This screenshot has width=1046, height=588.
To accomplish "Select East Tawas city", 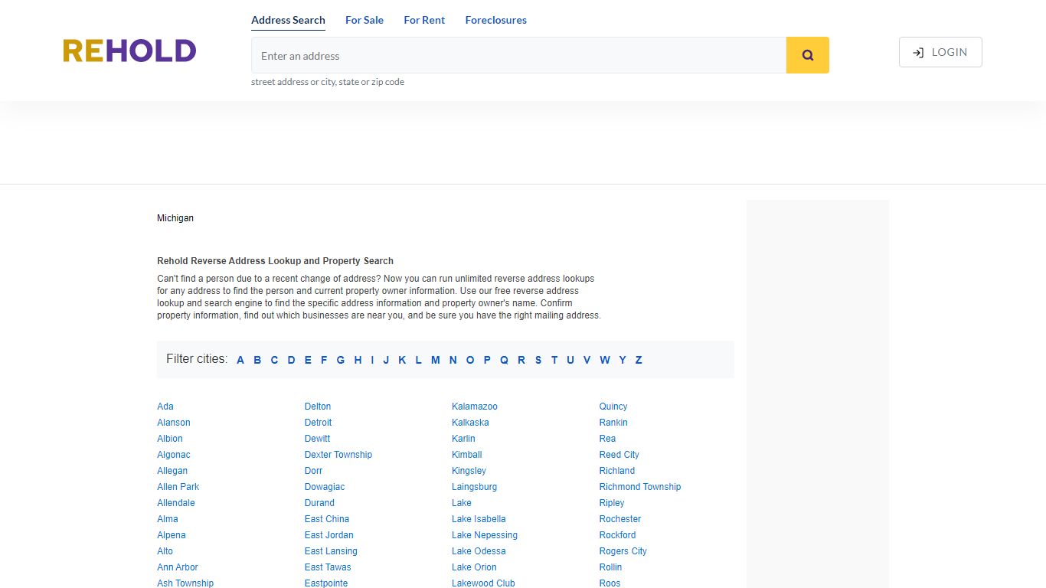I will pos(328,567).
